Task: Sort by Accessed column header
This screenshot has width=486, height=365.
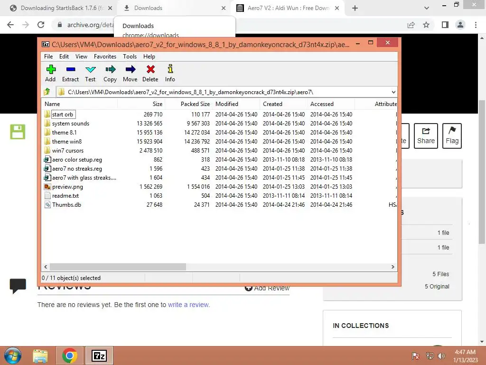Action: click(331, 104)
